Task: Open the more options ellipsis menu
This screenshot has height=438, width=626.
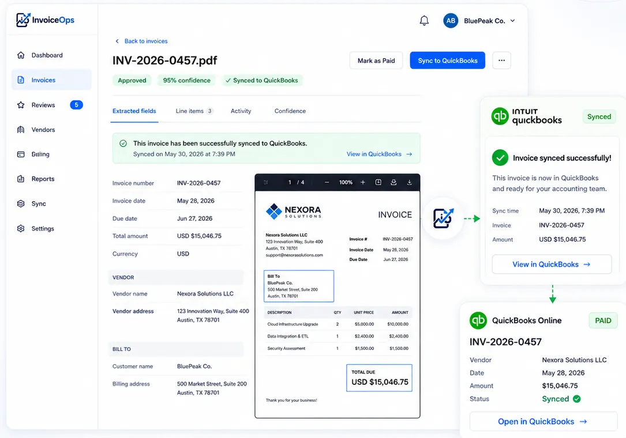Action: 501,61
